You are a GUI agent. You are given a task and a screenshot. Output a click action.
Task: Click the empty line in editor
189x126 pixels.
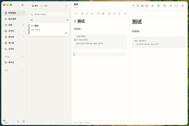[x=100, y=54]
